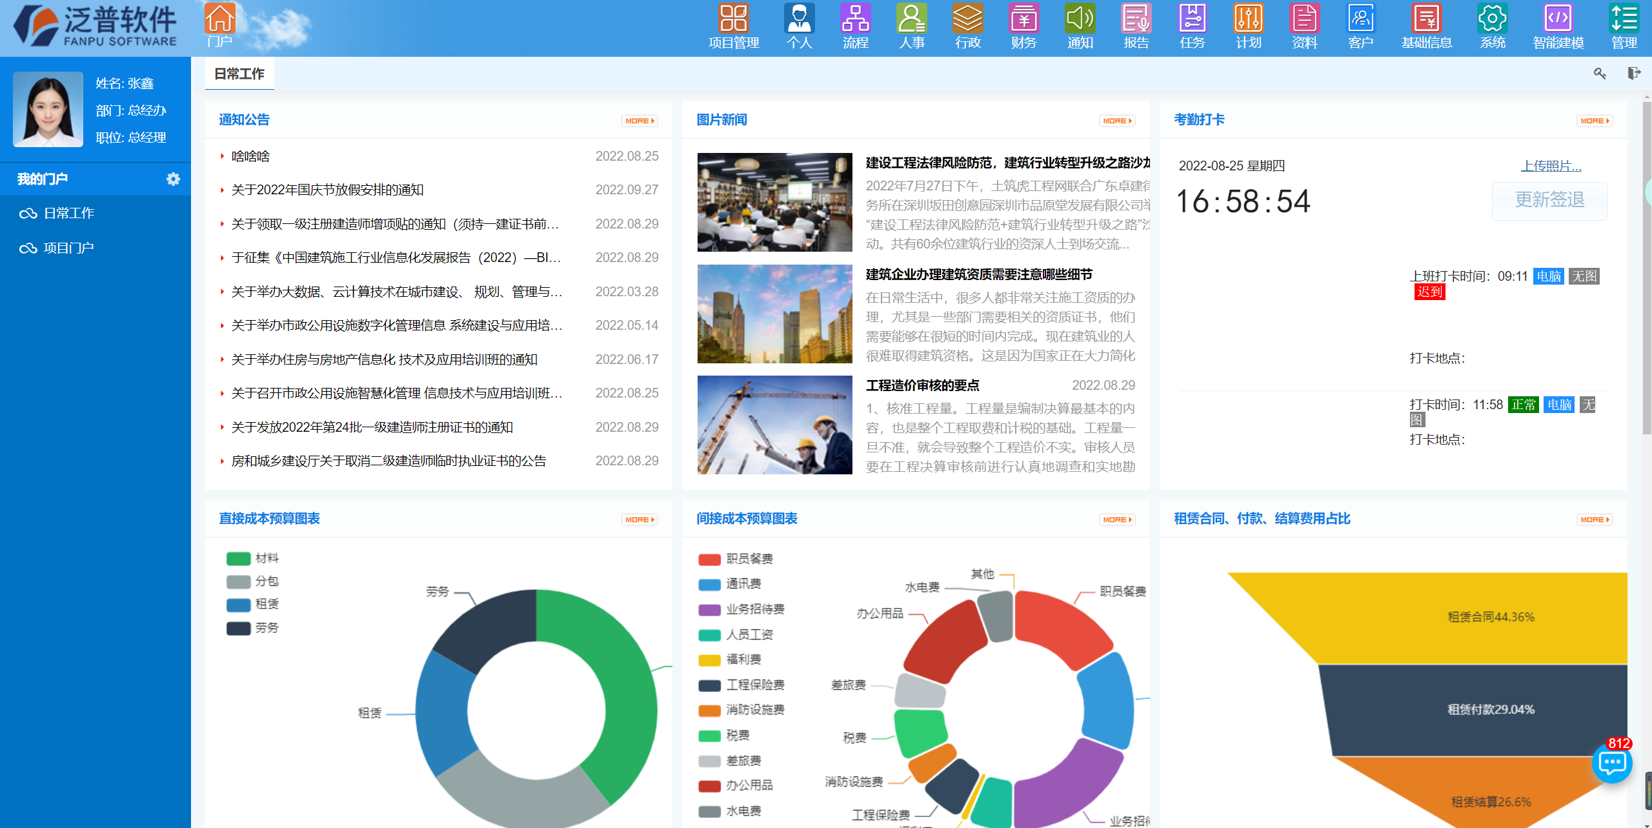Viewport: 1652px width, 828px height.
Task: Click the key icon at top right
Action: (1600, 74)
